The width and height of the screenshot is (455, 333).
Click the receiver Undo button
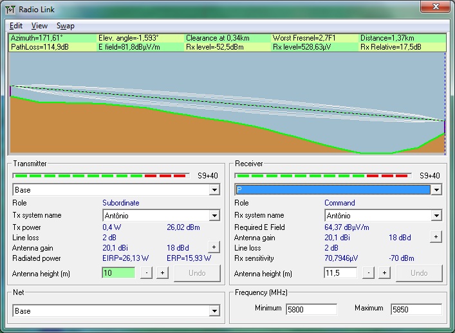tap(419, 273)
